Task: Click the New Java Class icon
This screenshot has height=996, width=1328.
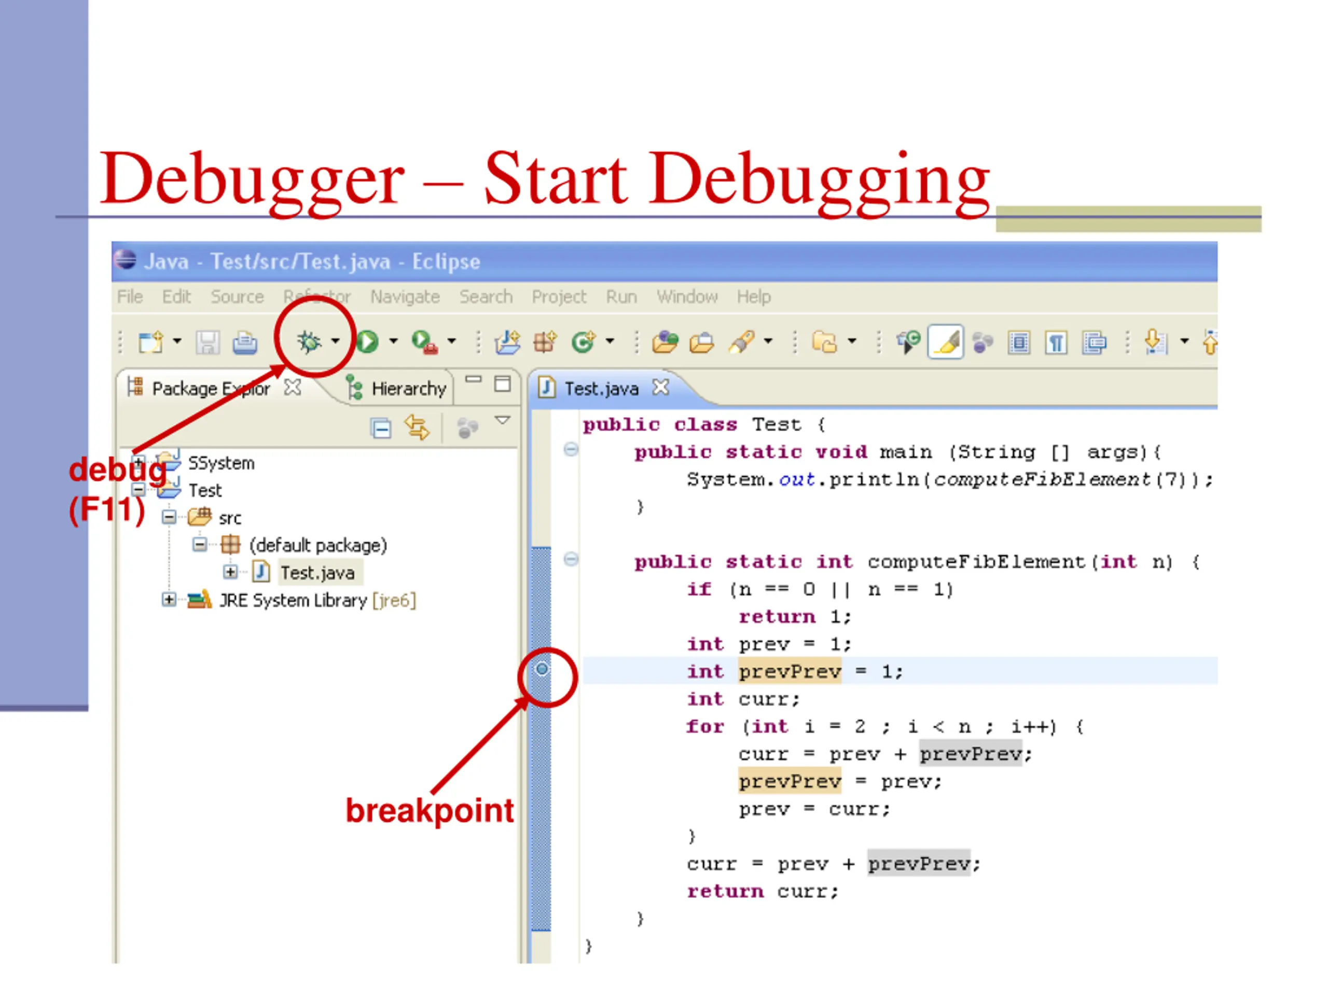Action: (583, 342)
